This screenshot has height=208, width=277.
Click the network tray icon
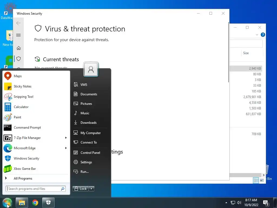point(233,203)
